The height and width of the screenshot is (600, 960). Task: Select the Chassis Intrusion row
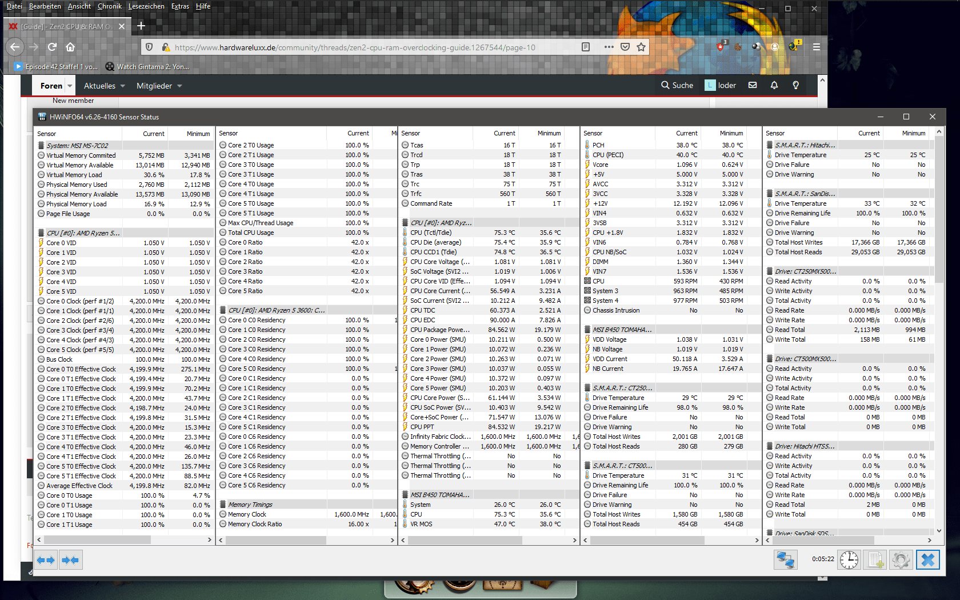[671, 310]
